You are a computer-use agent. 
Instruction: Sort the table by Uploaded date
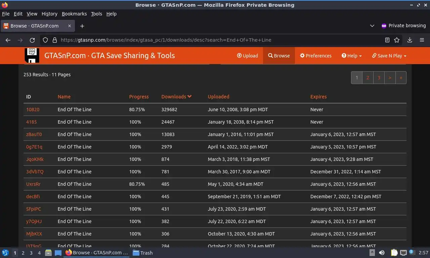coord(218,97)
